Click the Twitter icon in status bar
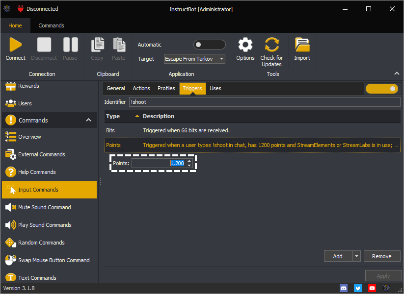Screen dimensions: 404x294 pos(358,288)
